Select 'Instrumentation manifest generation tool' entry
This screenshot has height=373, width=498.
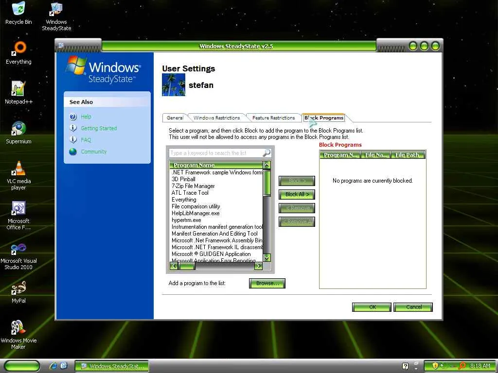[216, 227]
